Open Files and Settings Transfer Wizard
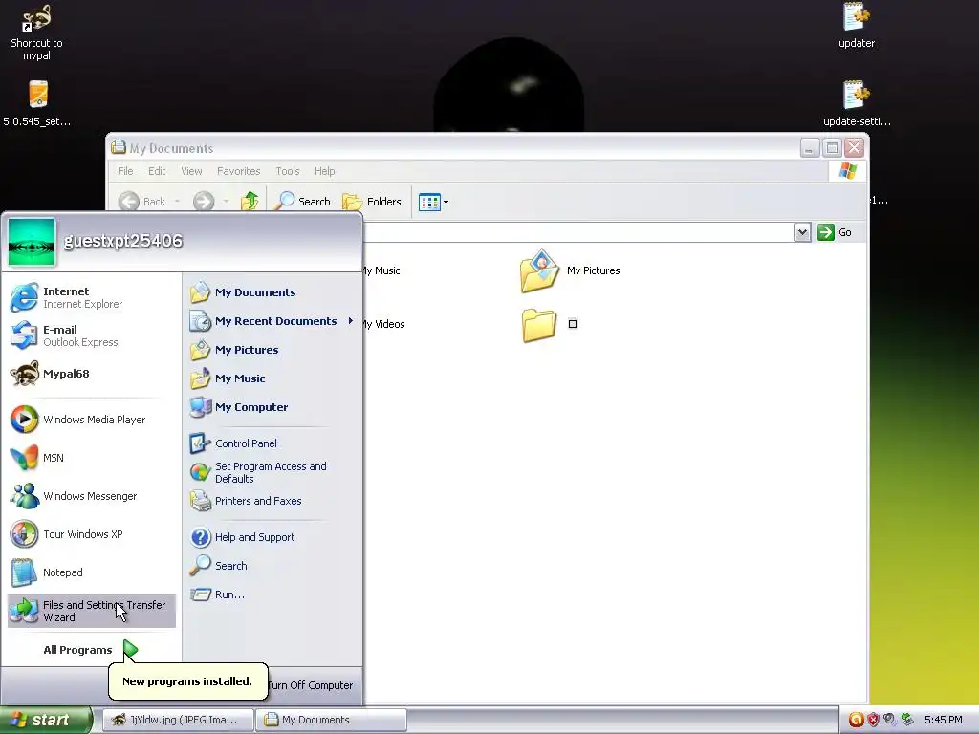This screenshot has width=979, height=734. click(x=91, y=611)
